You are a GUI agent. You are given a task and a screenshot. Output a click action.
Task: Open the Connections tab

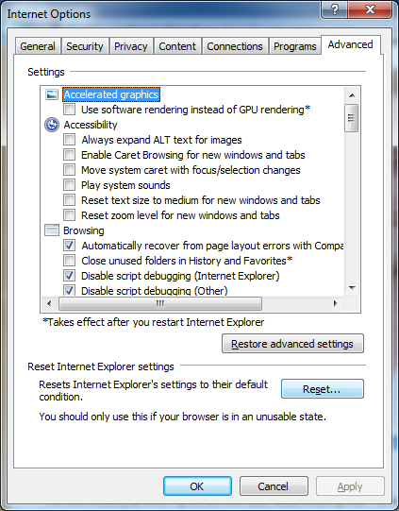click(235, 46)
